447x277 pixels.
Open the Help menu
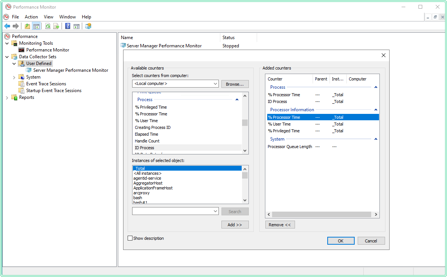pyautogui.click(x=86, y=17)
